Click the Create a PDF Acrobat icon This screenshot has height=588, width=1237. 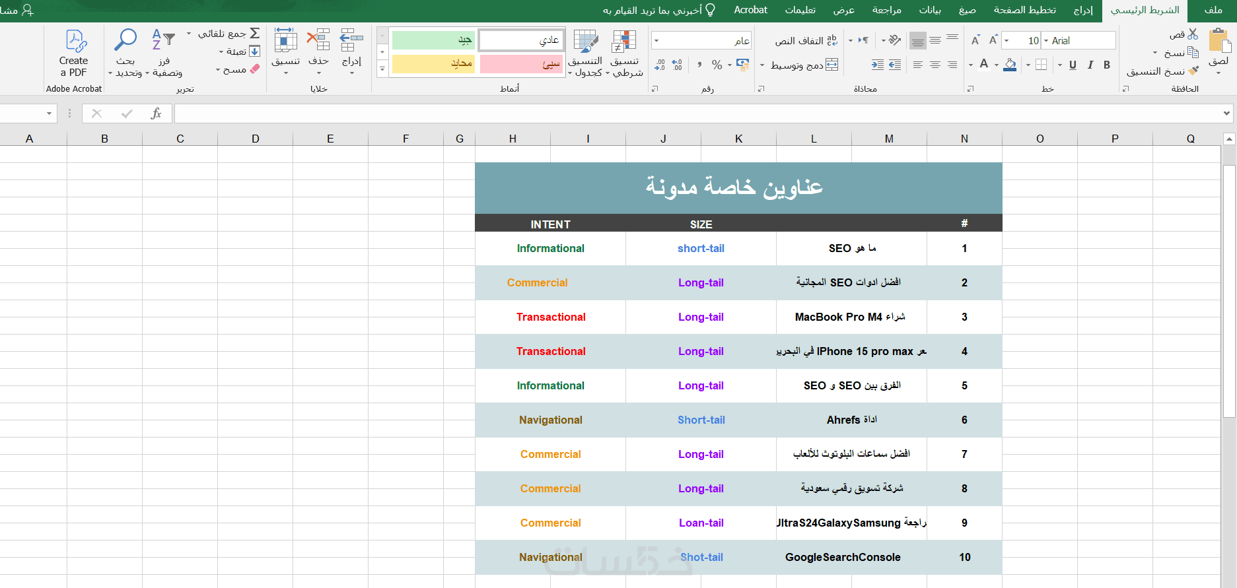tap(76, 41)
